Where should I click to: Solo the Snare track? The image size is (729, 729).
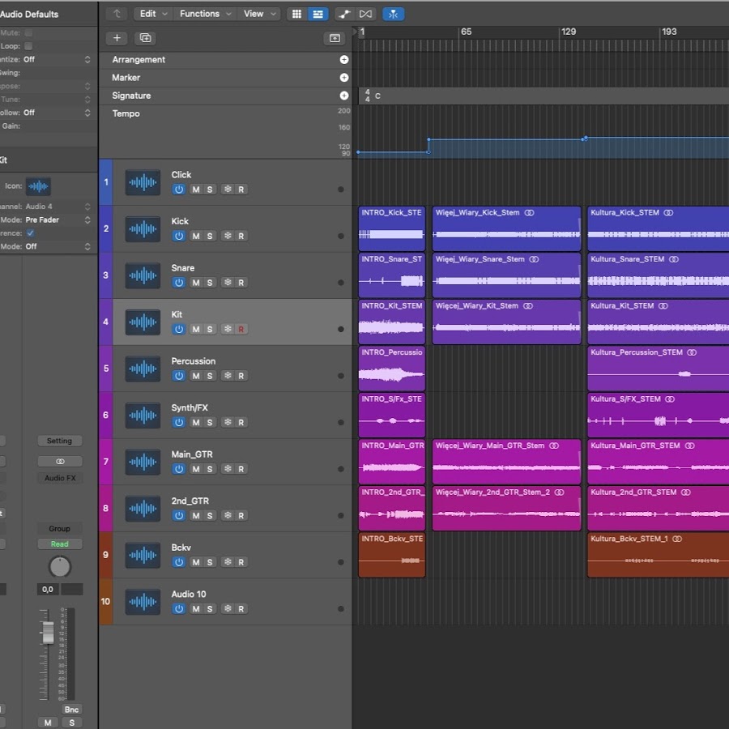210,282
